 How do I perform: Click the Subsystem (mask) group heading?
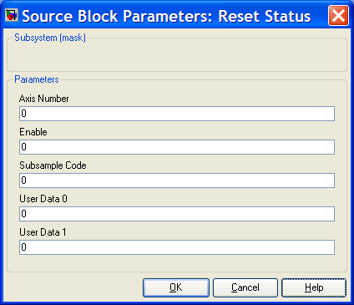point(50,38)
